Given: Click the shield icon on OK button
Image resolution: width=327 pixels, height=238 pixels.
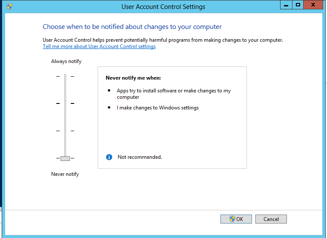Looking at the screenshot, I should 232,219.
